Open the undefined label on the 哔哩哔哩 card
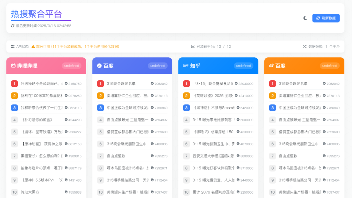 pos(71,66)
